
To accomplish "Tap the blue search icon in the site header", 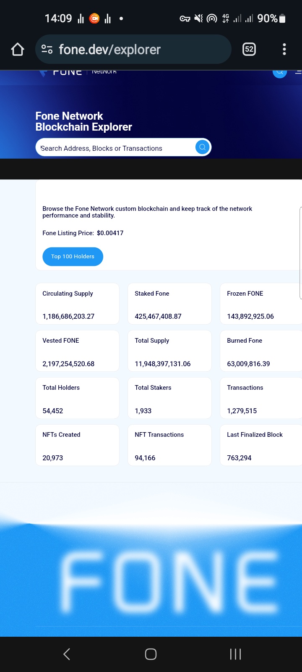I will [280, 72].
